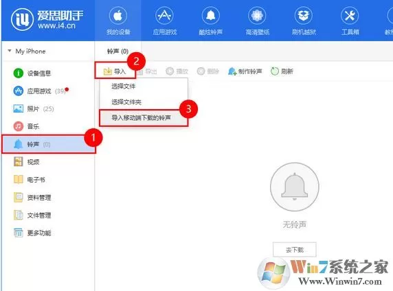393x291 pixels.
Task: Click the 去下载 button
Action: [295, 249]
